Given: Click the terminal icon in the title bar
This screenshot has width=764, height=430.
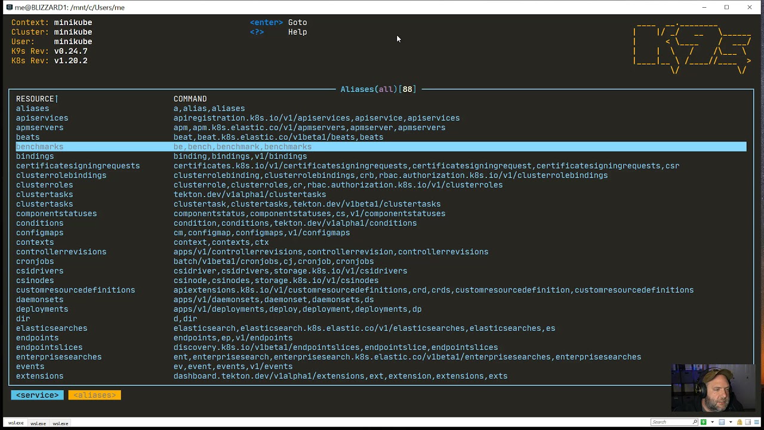Looking at the screenshot, I should pyautogui.click(x=9, y=7).
